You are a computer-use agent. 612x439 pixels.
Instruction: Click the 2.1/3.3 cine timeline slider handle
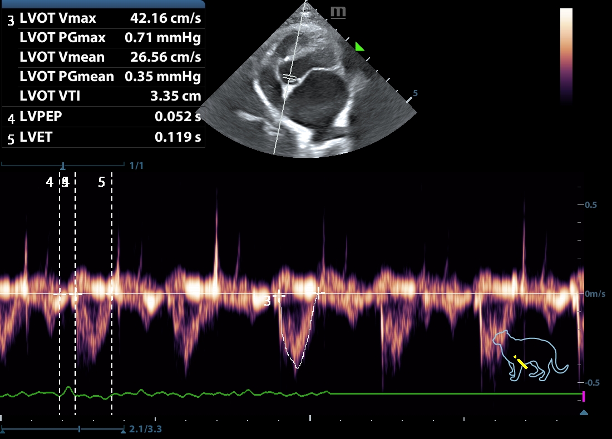point(80,429)
